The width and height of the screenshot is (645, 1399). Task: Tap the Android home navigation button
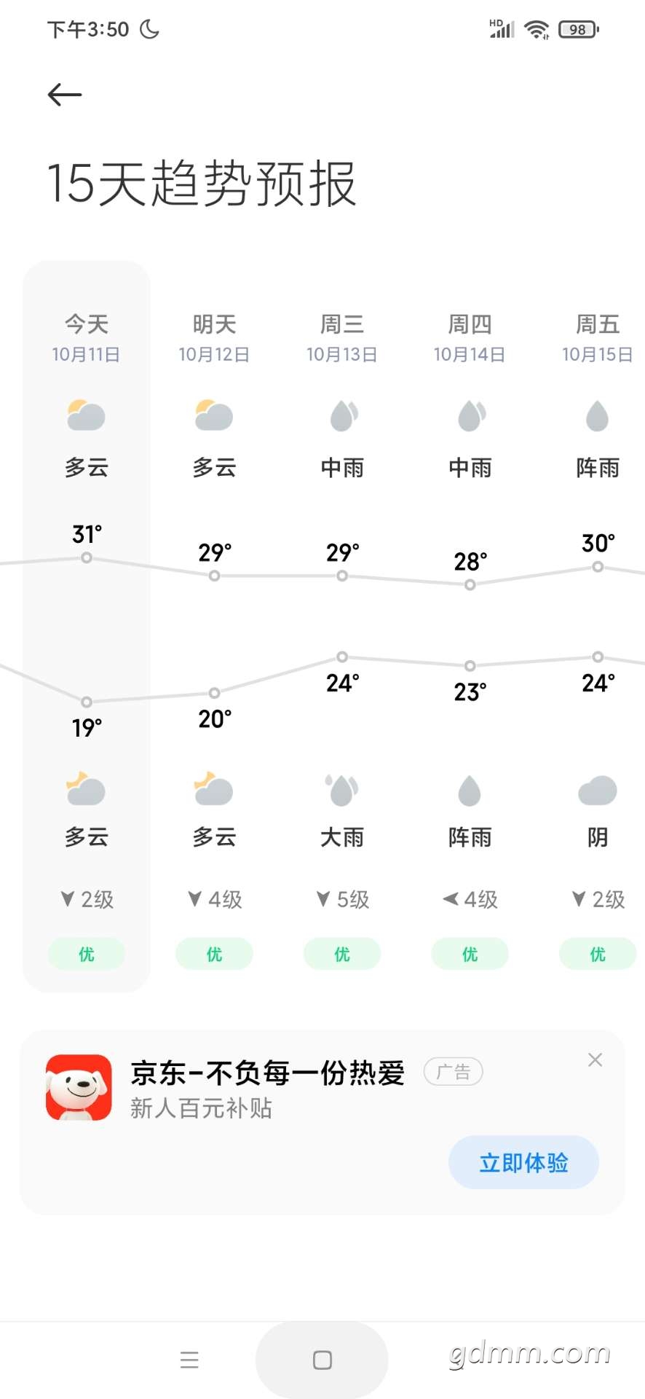[x=322, y=1360]
